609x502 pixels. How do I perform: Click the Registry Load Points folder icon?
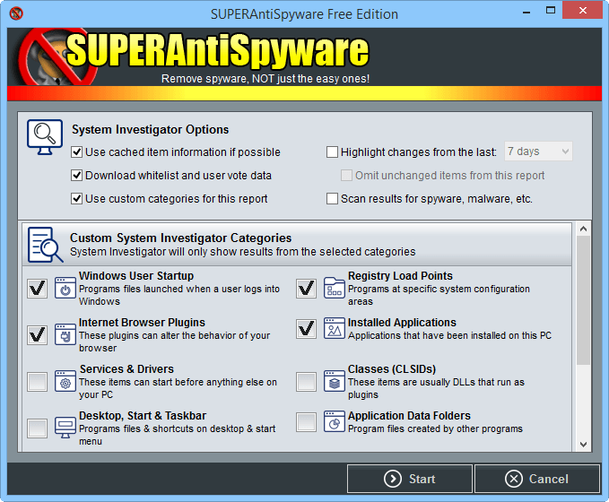335,288
